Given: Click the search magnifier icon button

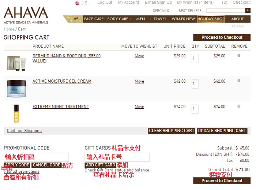Looking at the screenshot, I should coord(248,11).
